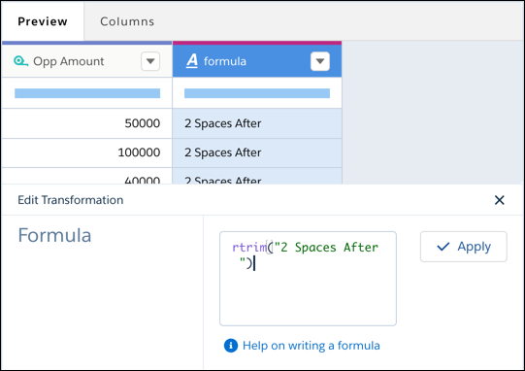This screenshot has width=525, height=371.
Task: Click the formula column profile bar
Action: pos(257,93)
